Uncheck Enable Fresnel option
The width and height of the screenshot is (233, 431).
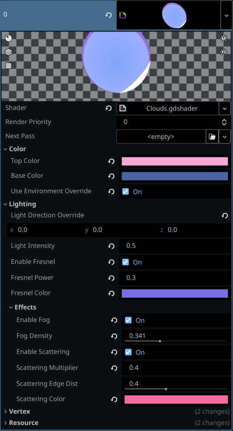click(125, 262)
